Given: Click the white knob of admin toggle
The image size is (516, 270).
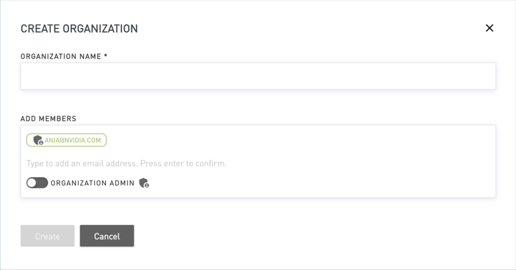Looking at the screenshot, I should pos(32,183).
